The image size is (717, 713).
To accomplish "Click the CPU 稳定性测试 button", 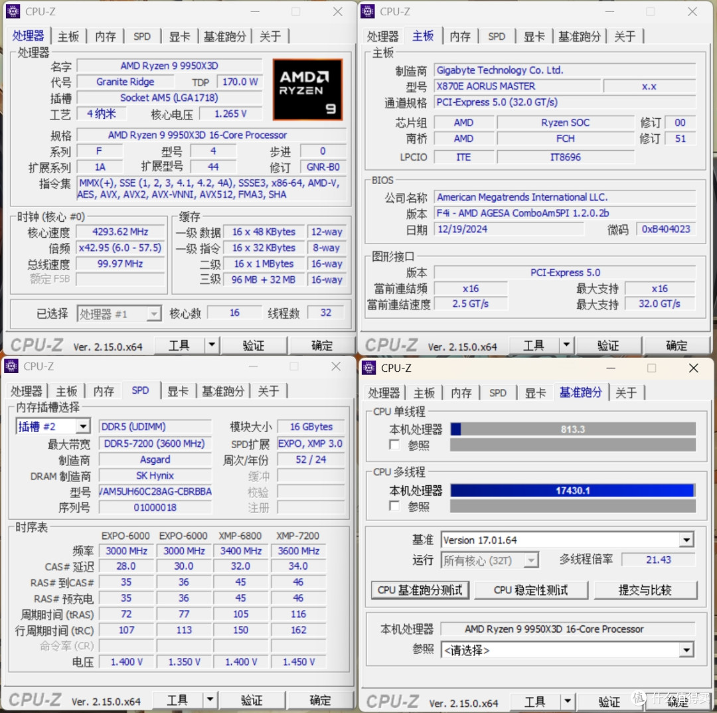I will pos(531,590).
